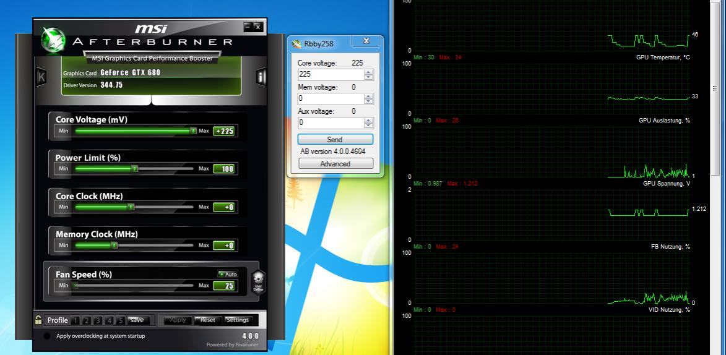Click the 'Powered by RivaTuner' text
This screenshot has height=355, width=726.
point(233,344)
